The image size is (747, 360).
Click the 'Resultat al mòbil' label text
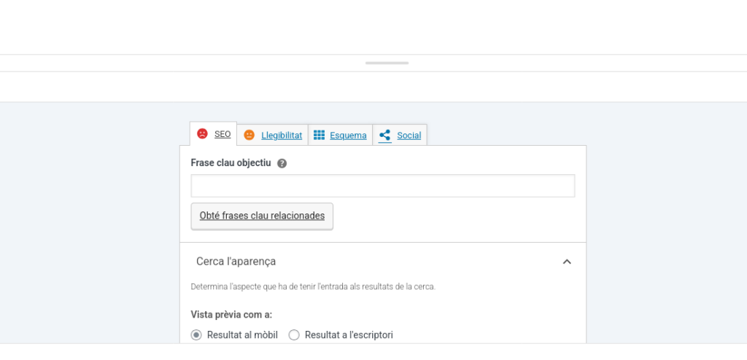coord(242,335)
